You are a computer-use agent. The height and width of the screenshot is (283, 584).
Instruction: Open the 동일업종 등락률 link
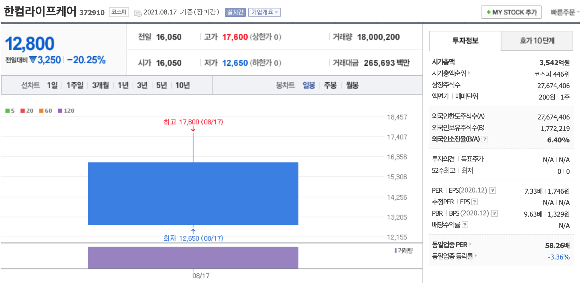(454, 256)
